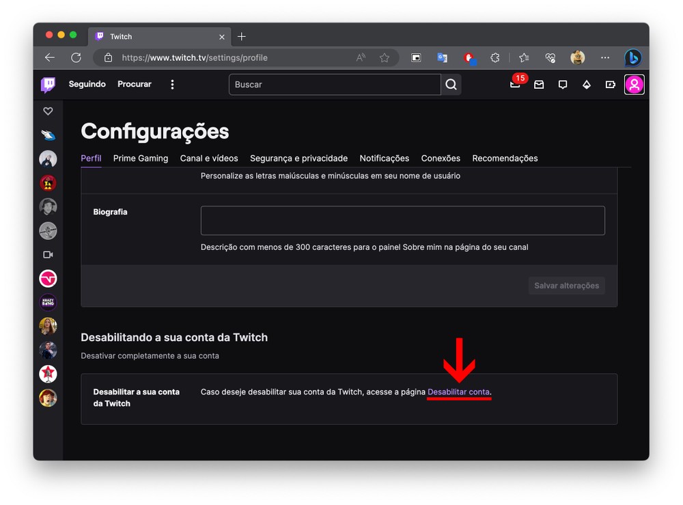Viewport: 683px width, 505px height.
Task: Open the Recomendações tab
Action: [x=505, y=158]
